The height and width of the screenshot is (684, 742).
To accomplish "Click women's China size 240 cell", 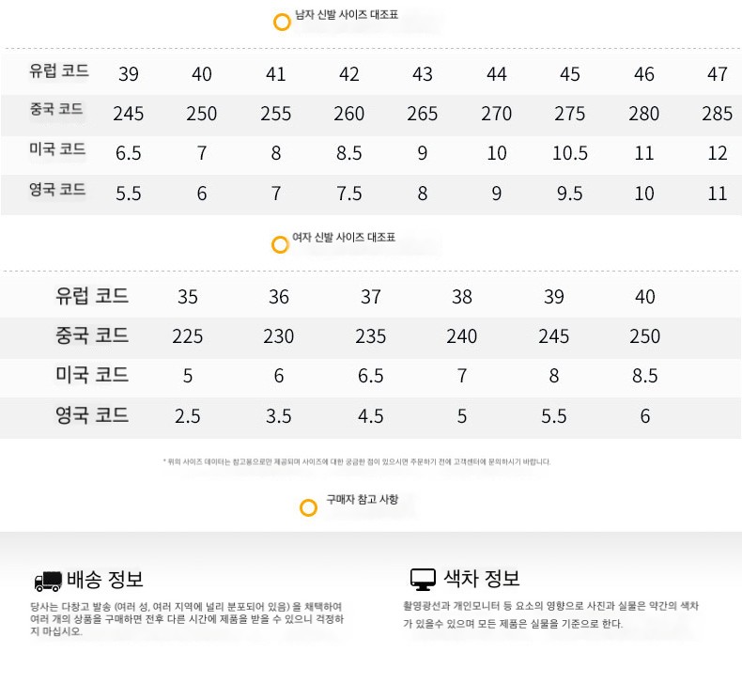I will 462,336.
